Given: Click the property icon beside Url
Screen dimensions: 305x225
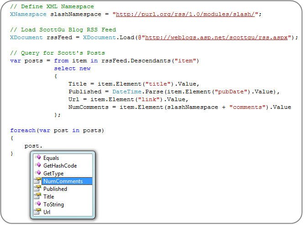Looking at the screenshot, I should click(x=37, y=211).
